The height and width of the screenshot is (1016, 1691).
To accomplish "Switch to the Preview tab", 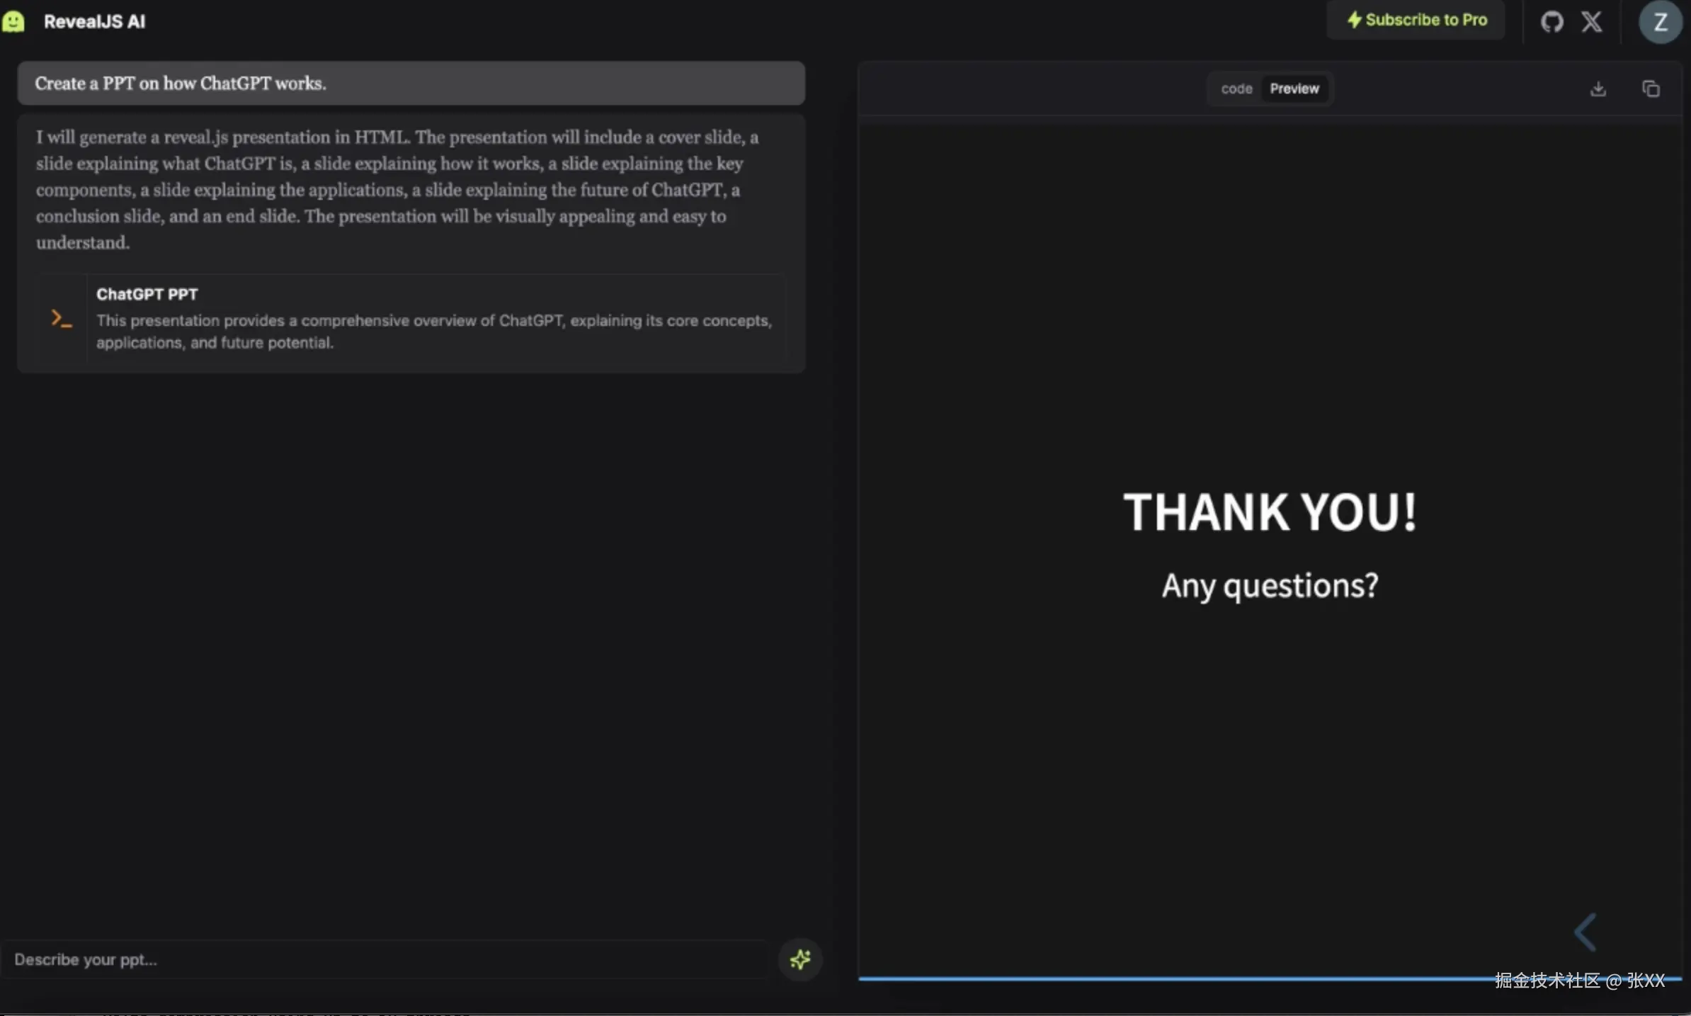I will [1294, 89].
